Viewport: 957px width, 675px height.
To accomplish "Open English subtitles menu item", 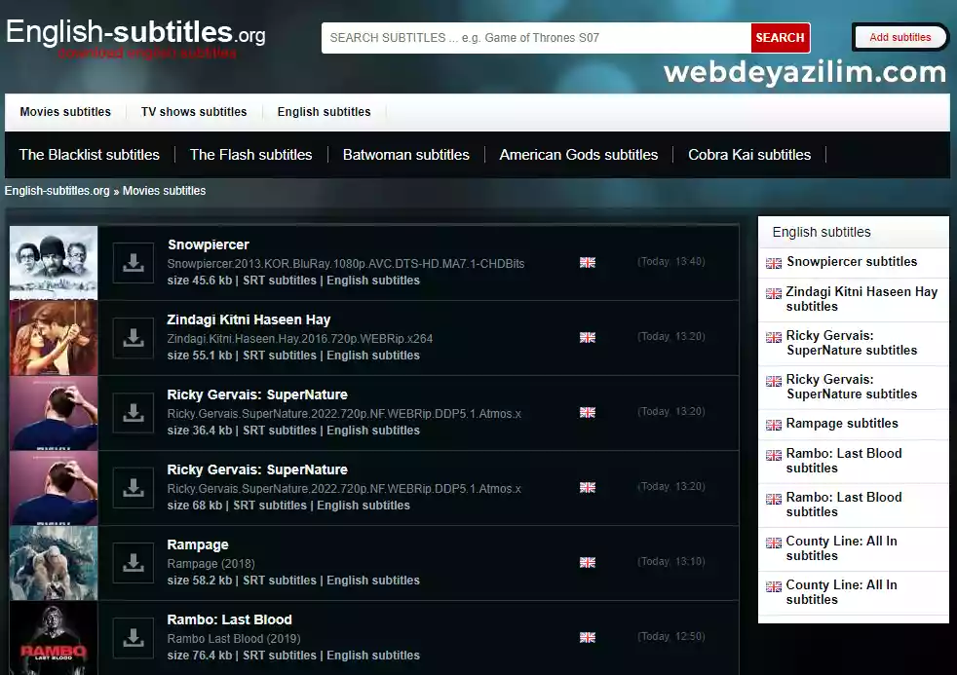I will pyautogui.click(x=325, y=112).
